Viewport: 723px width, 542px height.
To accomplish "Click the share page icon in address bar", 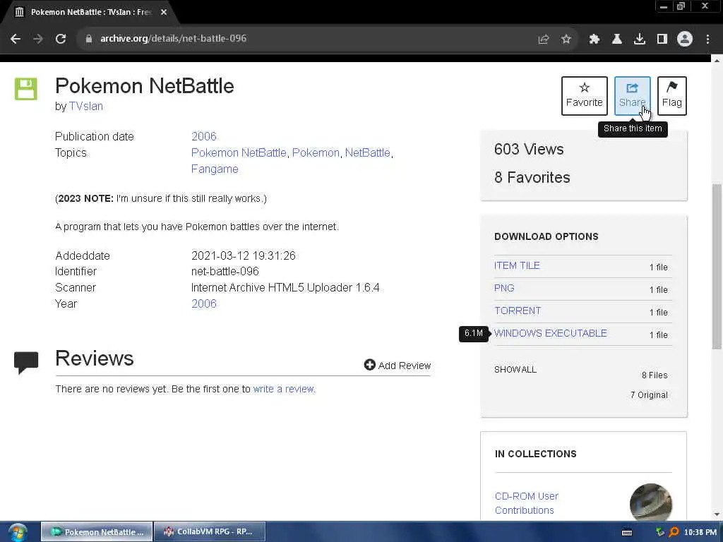I will (544, 40).
